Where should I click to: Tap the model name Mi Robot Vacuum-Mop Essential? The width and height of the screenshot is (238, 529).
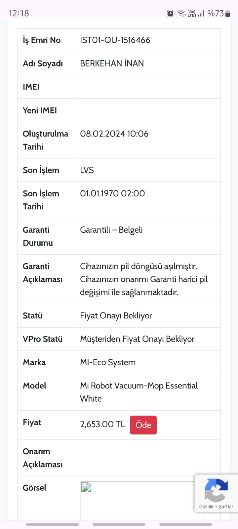point(139,386)
